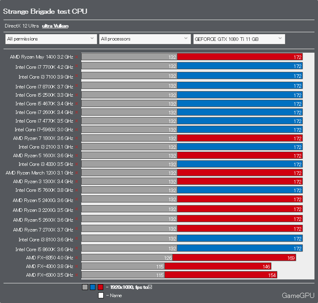Open the All permissions dropdown
The image size is (318, 303).
point(51,39)
